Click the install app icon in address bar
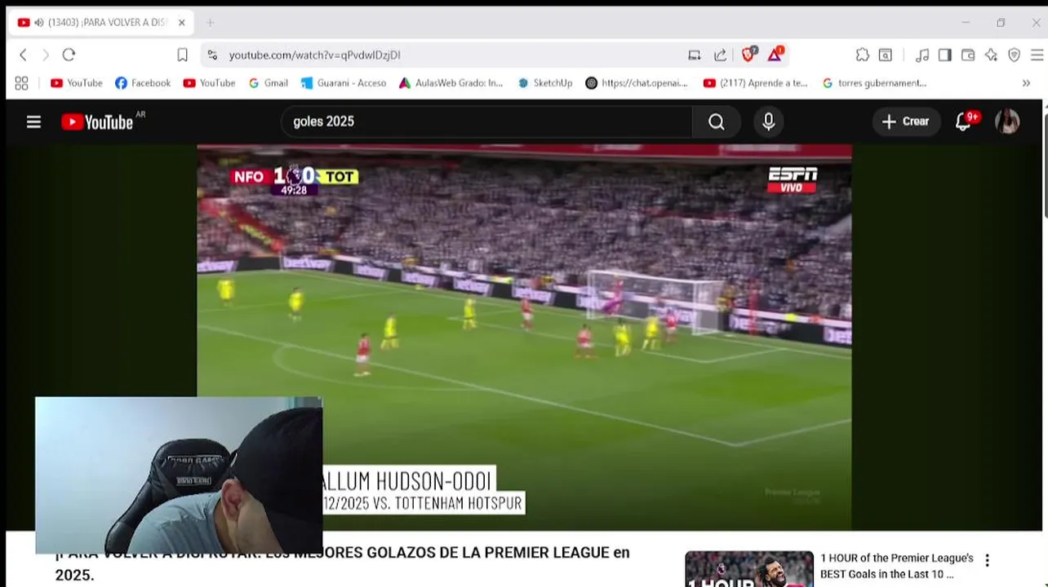This screenshot has width=1048, height=587. 694,55
